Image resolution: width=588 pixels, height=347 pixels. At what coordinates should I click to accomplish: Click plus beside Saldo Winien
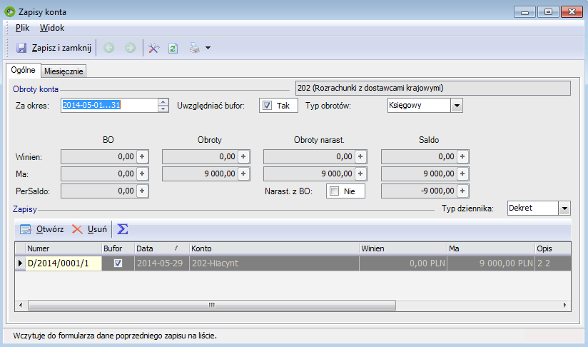(462, 156)
